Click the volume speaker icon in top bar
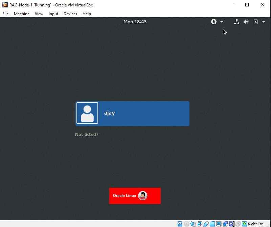 tap(246, 22)
